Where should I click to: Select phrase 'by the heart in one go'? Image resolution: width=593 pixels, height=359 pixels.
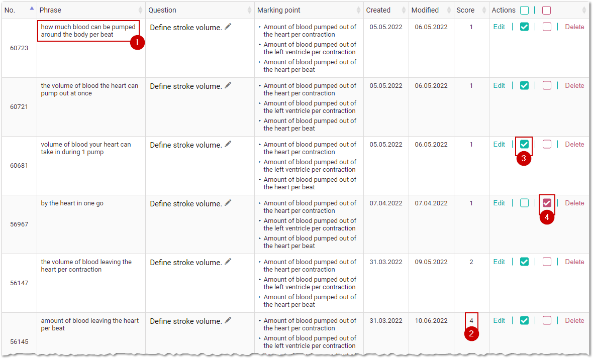72,203
